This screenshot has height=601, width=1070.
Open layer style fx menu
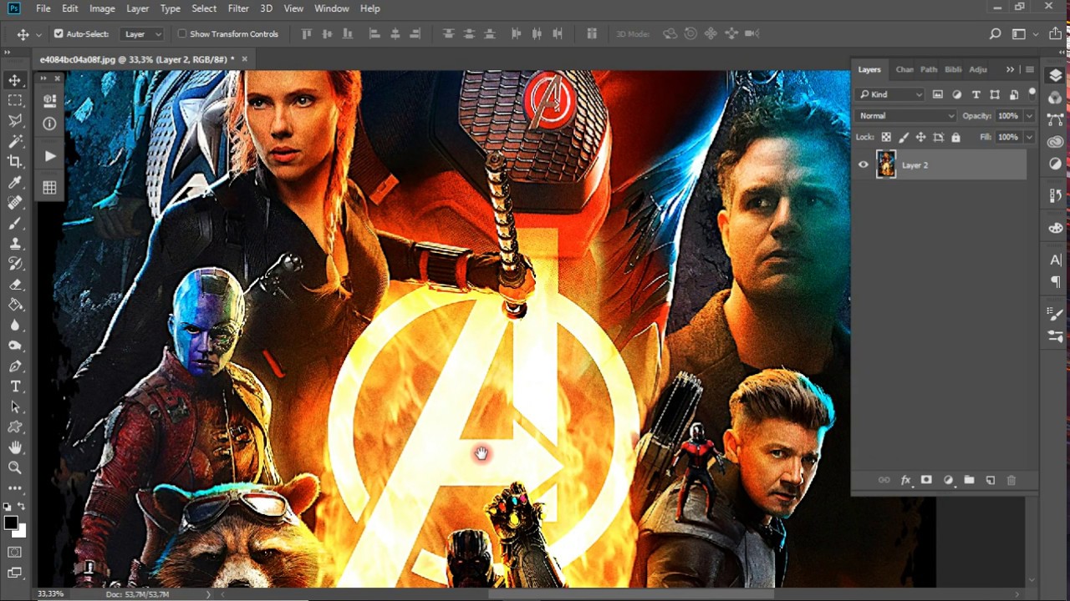click(905, 480)
